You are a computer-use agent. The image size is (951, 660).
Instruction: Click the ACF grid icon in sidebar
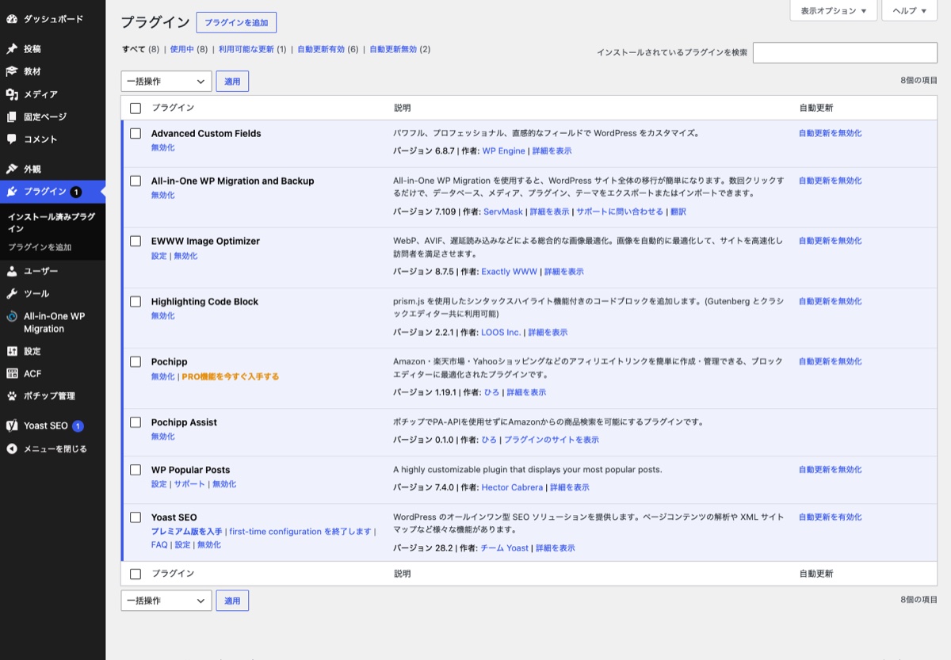pos(12,373)
